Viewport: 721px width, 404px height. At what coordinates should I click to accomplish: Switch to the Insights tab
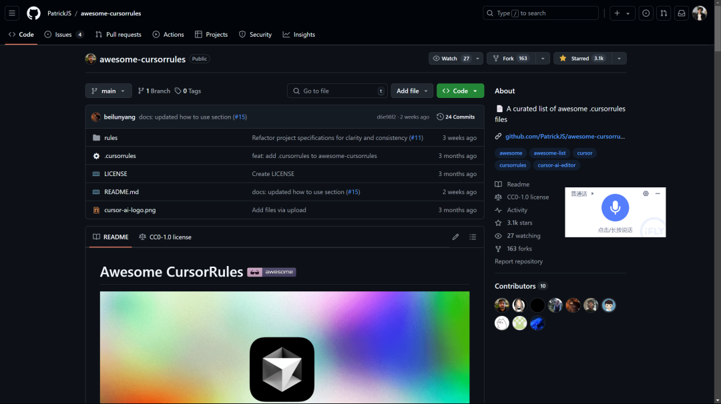tap(299, 35)
